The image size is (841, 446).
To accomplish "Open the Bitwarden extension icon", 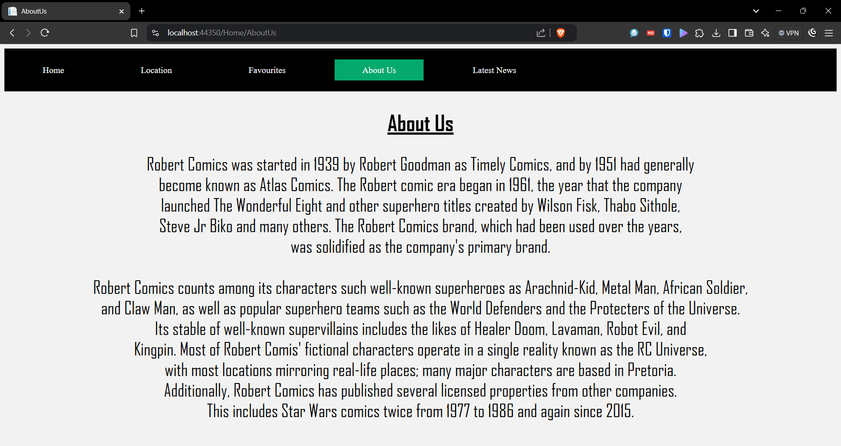I will tap(667, 33).
